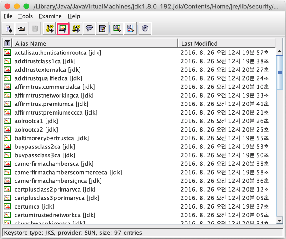The image size is (286, 239).
Task: Click the Examine Certificate magnifier icon
Action: click(x=117, y=28)
